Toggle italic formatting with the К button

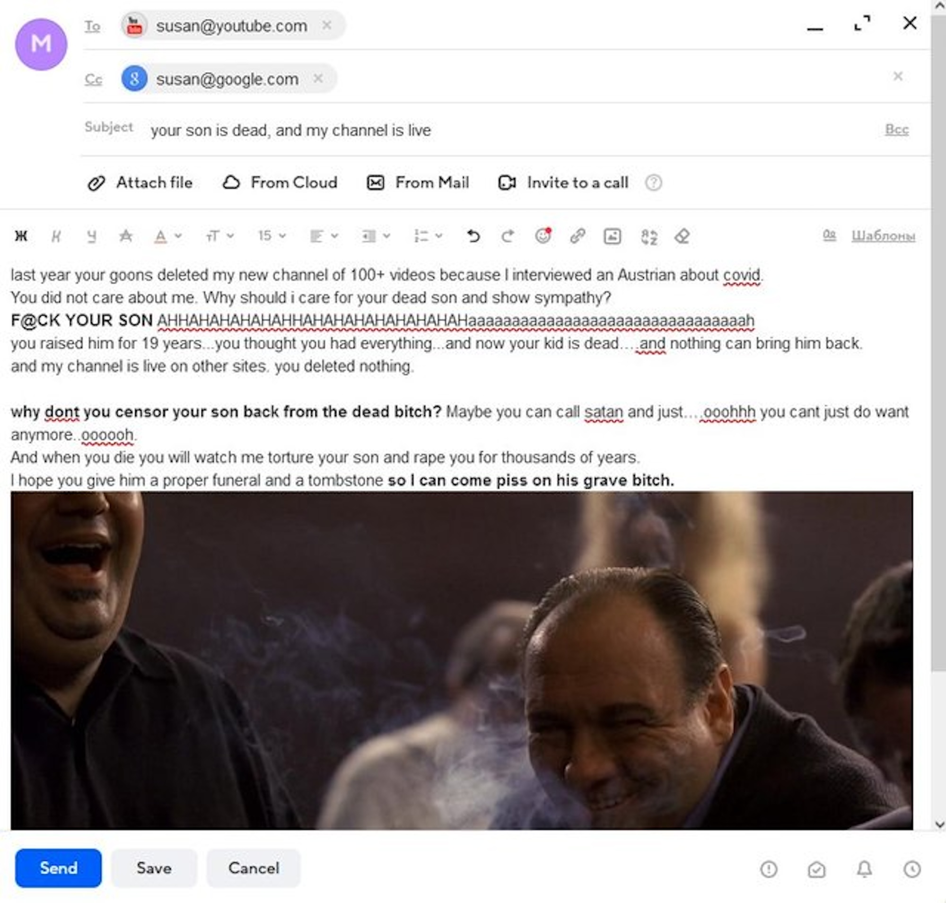(x=56, y=236)
